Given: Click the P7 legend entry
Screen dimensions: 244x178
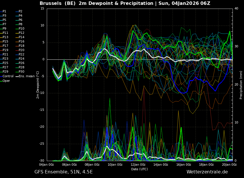Looking at the screenshot, I should click(3, 24).
